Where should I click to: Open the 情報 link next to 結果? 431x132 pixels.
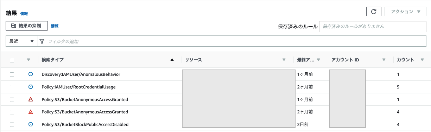tap(24, 13)
